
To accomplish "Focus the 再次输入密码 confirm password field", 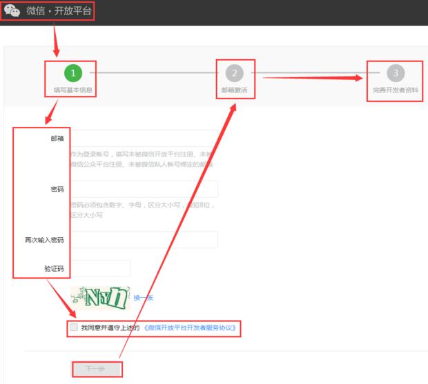I will [144, 239].
